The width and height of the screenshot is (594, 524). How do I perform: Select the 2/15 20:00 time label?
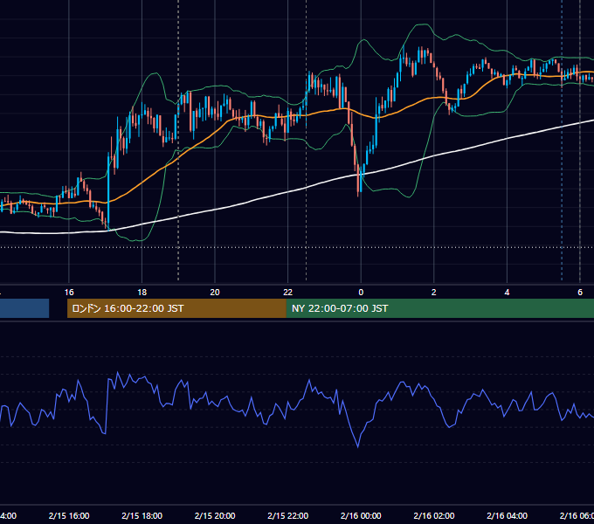coord(215,515)
